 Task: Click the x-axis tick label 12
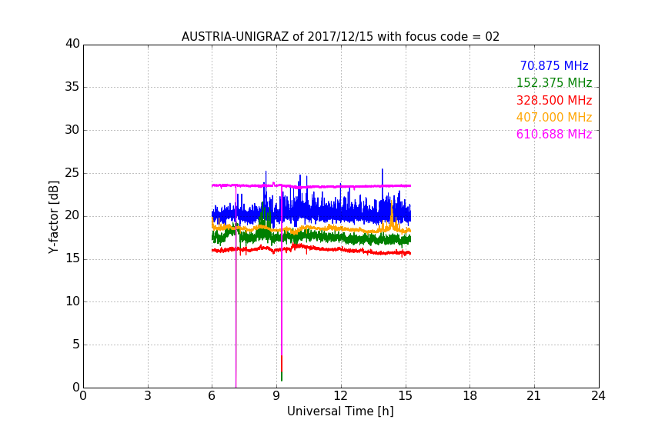coord(340,396)
